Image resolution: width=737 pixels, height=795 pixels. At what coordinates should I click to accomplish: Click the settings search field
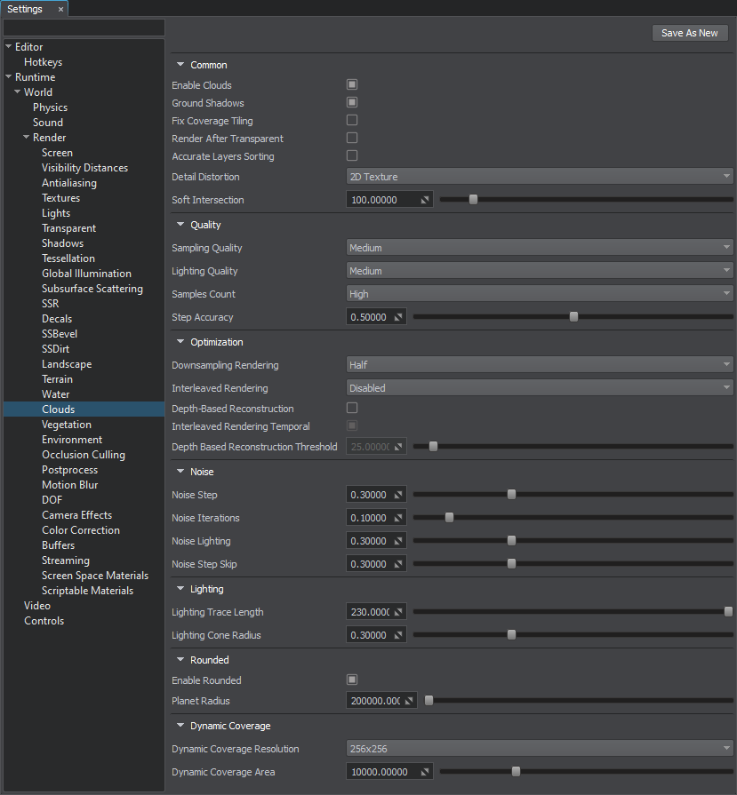84,28
